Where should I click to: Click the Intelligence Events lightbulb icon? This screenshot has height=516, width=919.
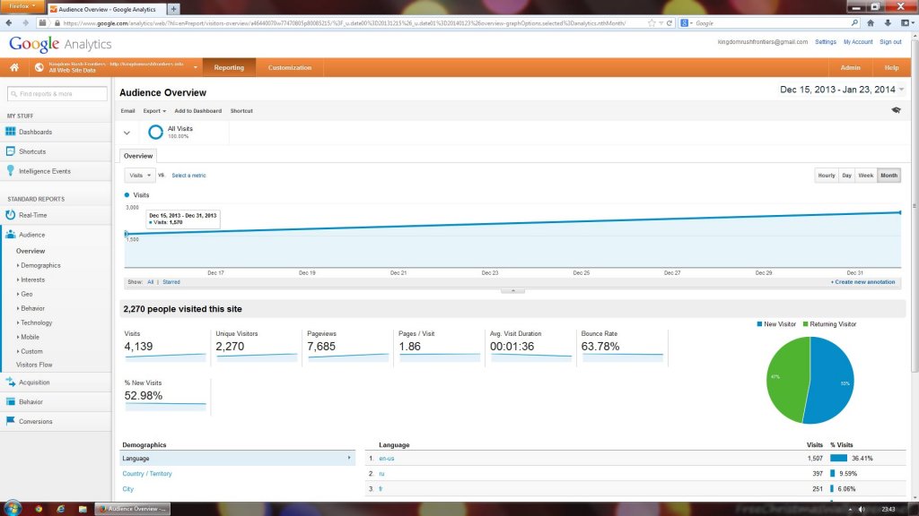11,171
